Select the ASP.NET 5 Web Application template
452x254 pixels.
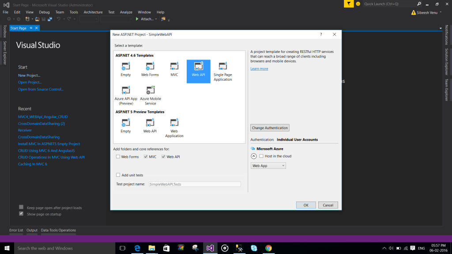coord(174,123)
